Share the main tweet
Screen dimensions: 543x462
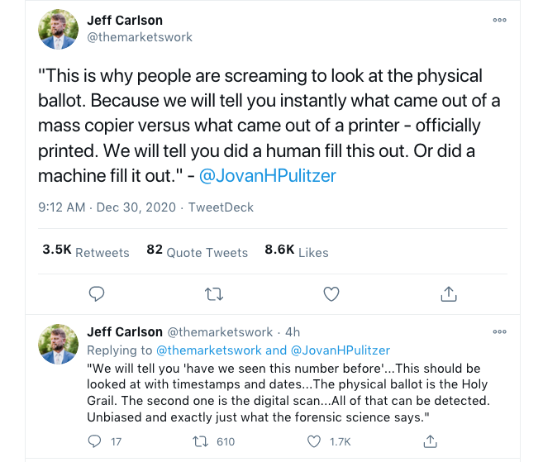tap(449, 293)
